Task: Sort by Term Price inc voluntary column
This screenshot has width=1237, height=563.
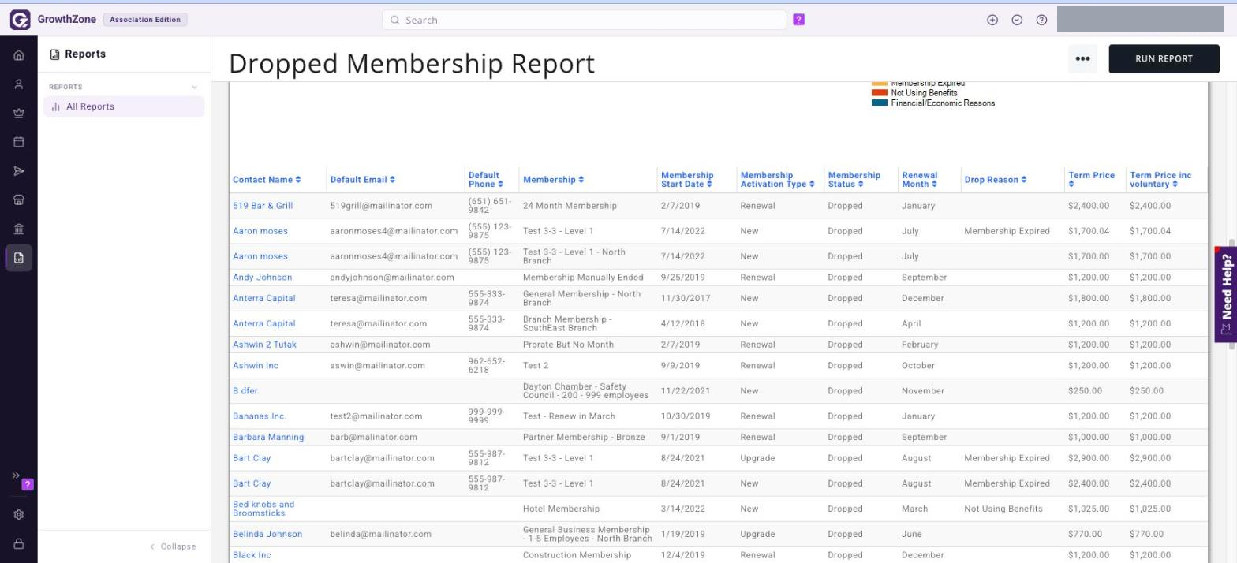Action: [x=1160, y=180]
